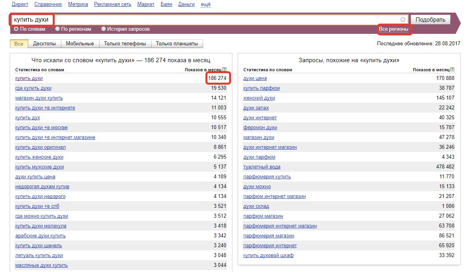Click the help icon beside right 'Показов в месяц'

point(452,69)
